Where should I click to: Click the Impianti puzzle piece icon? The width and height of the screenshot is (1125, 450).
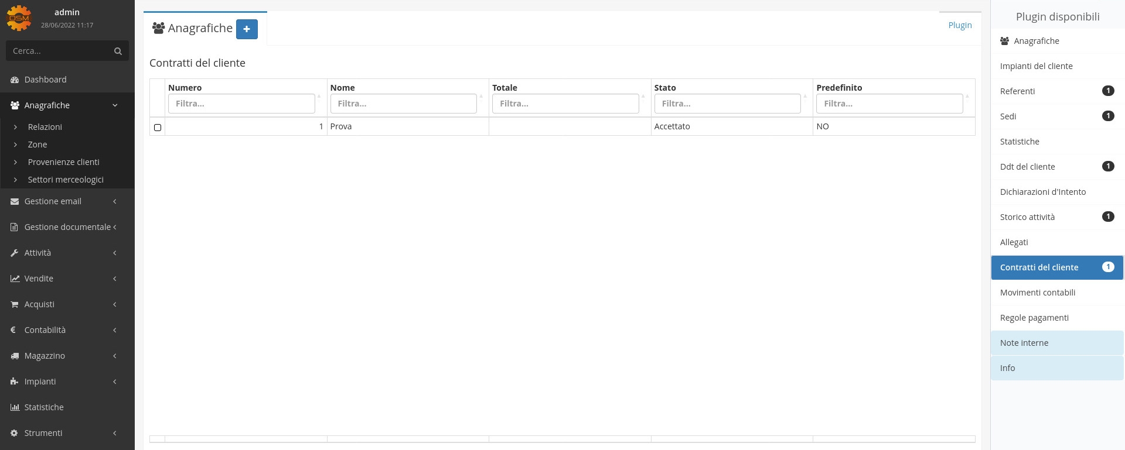pyautogui.click(x=15, y=382)
